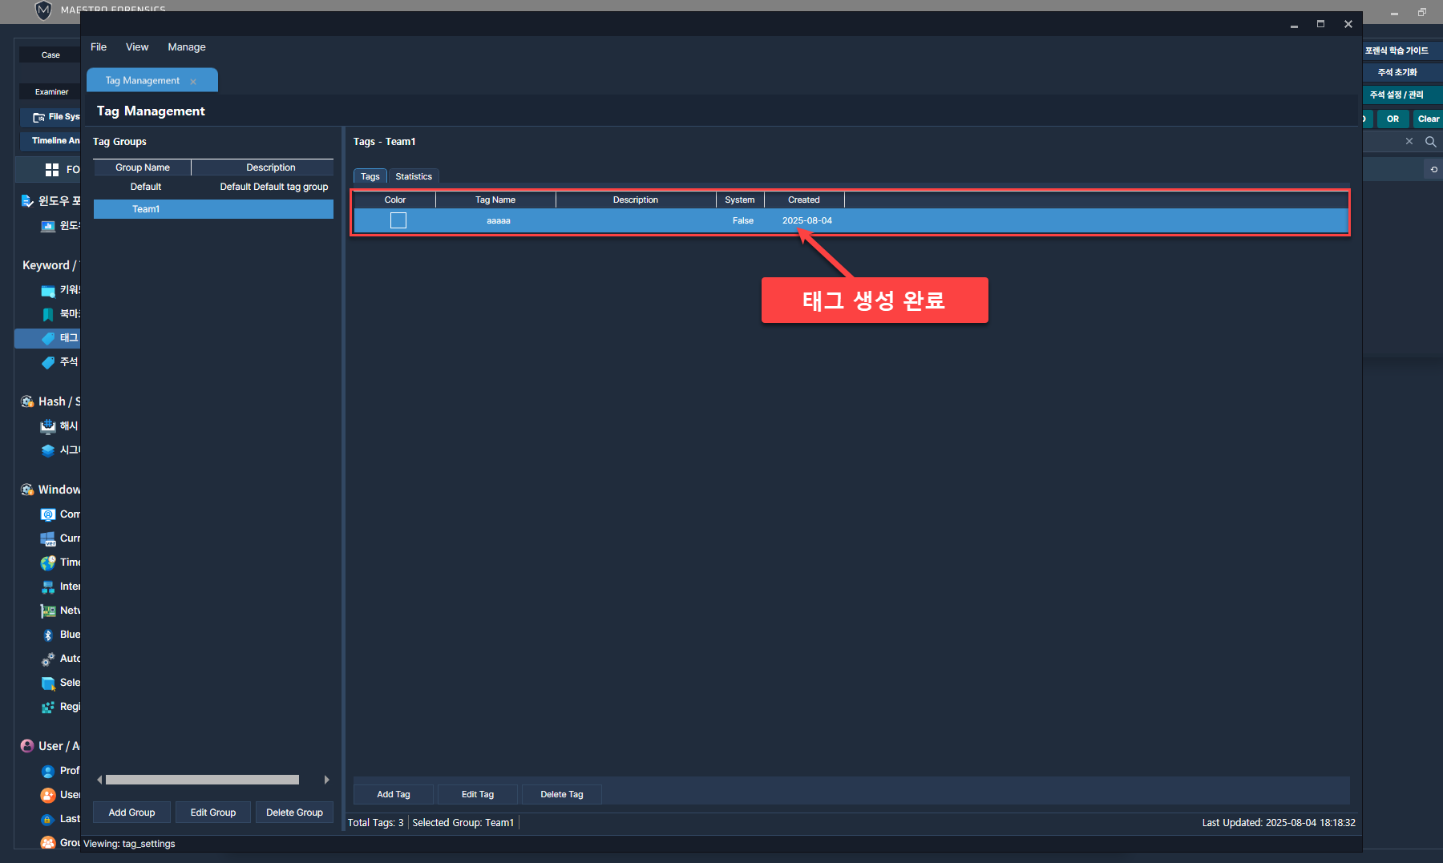
Task: Click the Network adapter icon in sidebar
Action: pyautogui.click(x=48, y=611)
